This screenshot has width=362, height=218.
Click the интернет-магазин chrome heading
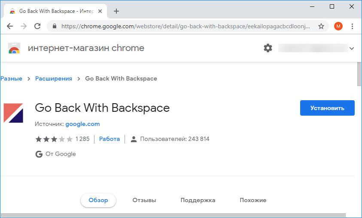[86, 48]
